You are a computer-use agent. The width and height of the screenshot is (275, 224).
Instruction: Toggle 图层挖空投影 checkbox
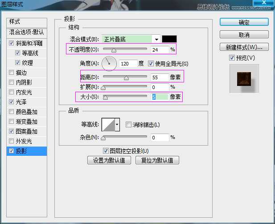[106, 151]
